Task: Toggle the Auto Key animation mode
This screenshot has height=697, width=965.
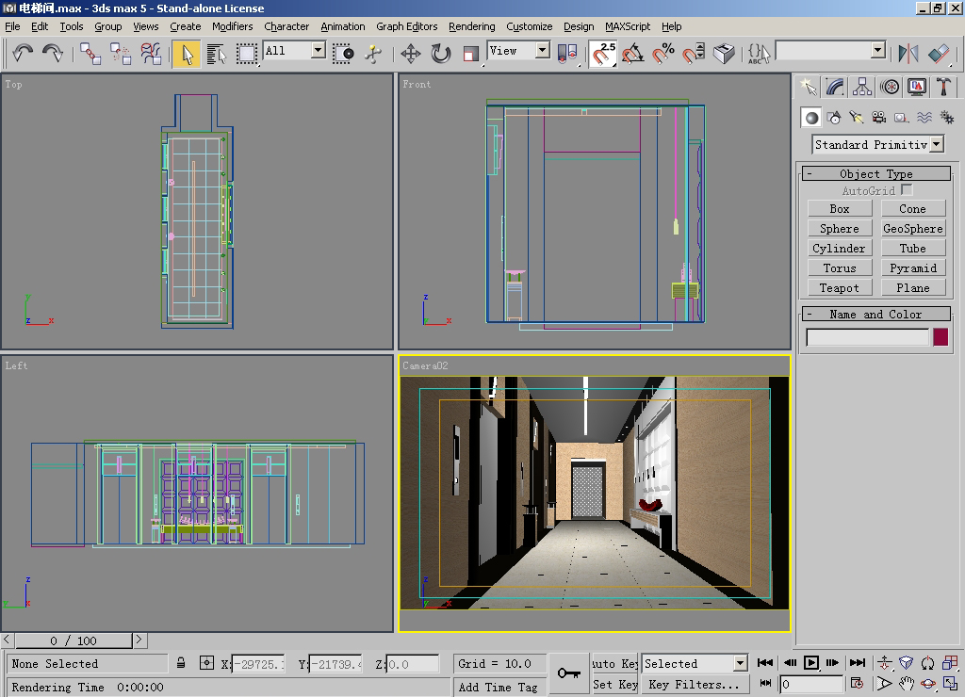Action: point(614,663)
